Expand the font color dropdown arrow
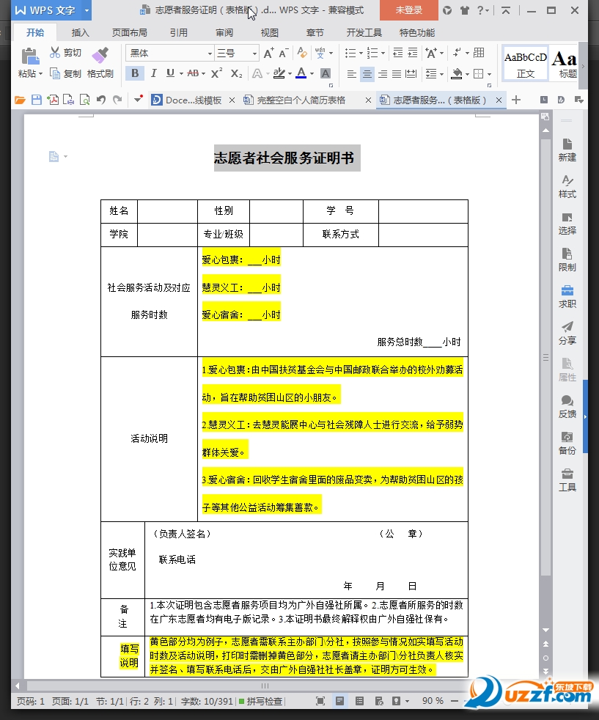 click(x=312, y=73)
